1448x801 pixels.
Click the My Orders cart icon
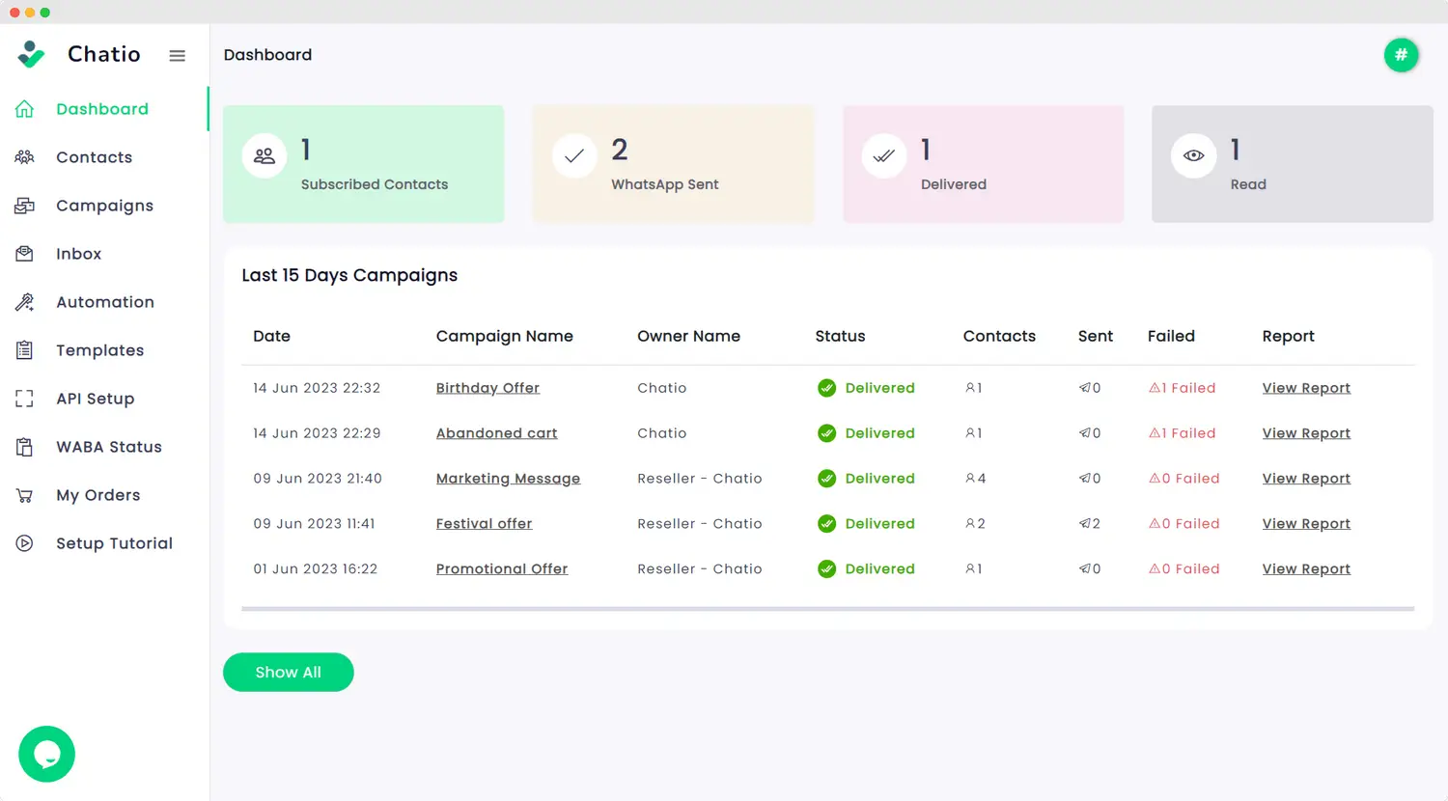[x=25, y=495]
